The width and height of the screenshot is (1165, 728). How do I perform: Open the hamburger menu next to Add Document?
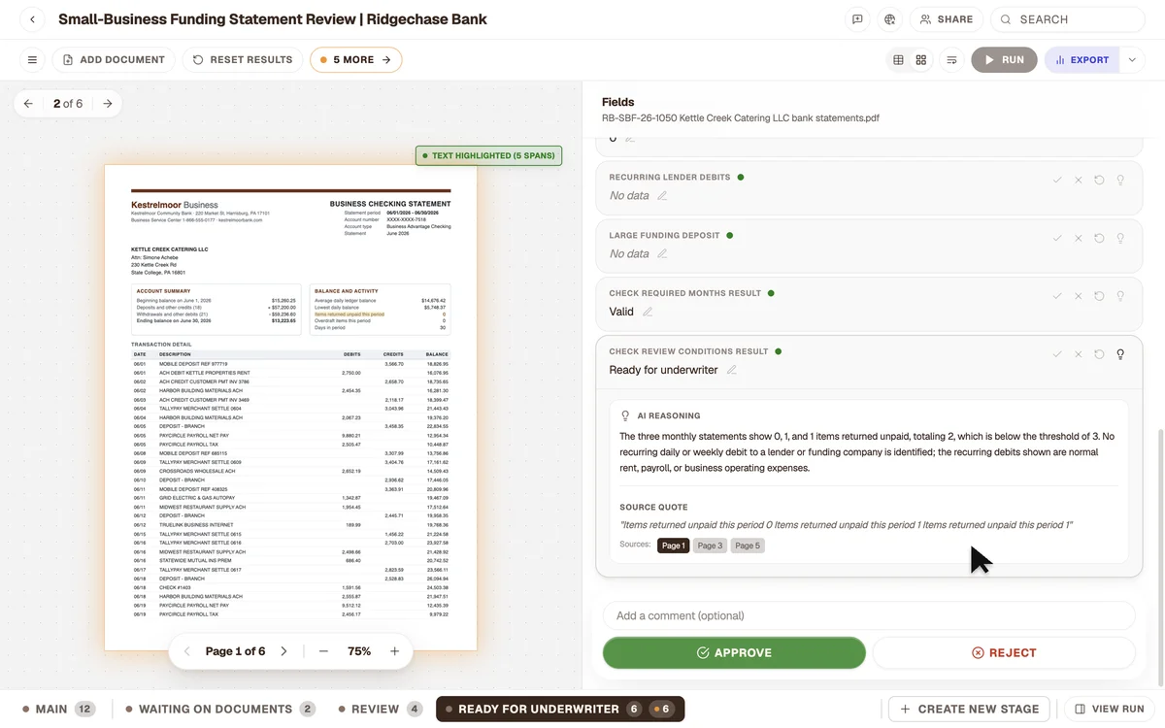[32, 60]
